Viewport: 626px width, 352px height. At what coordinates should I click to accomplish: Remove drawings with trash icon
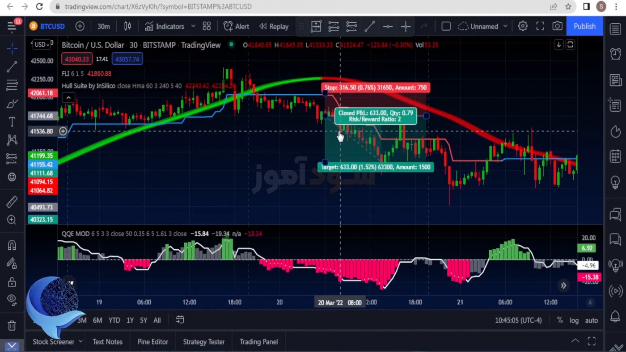pos(12,326)
